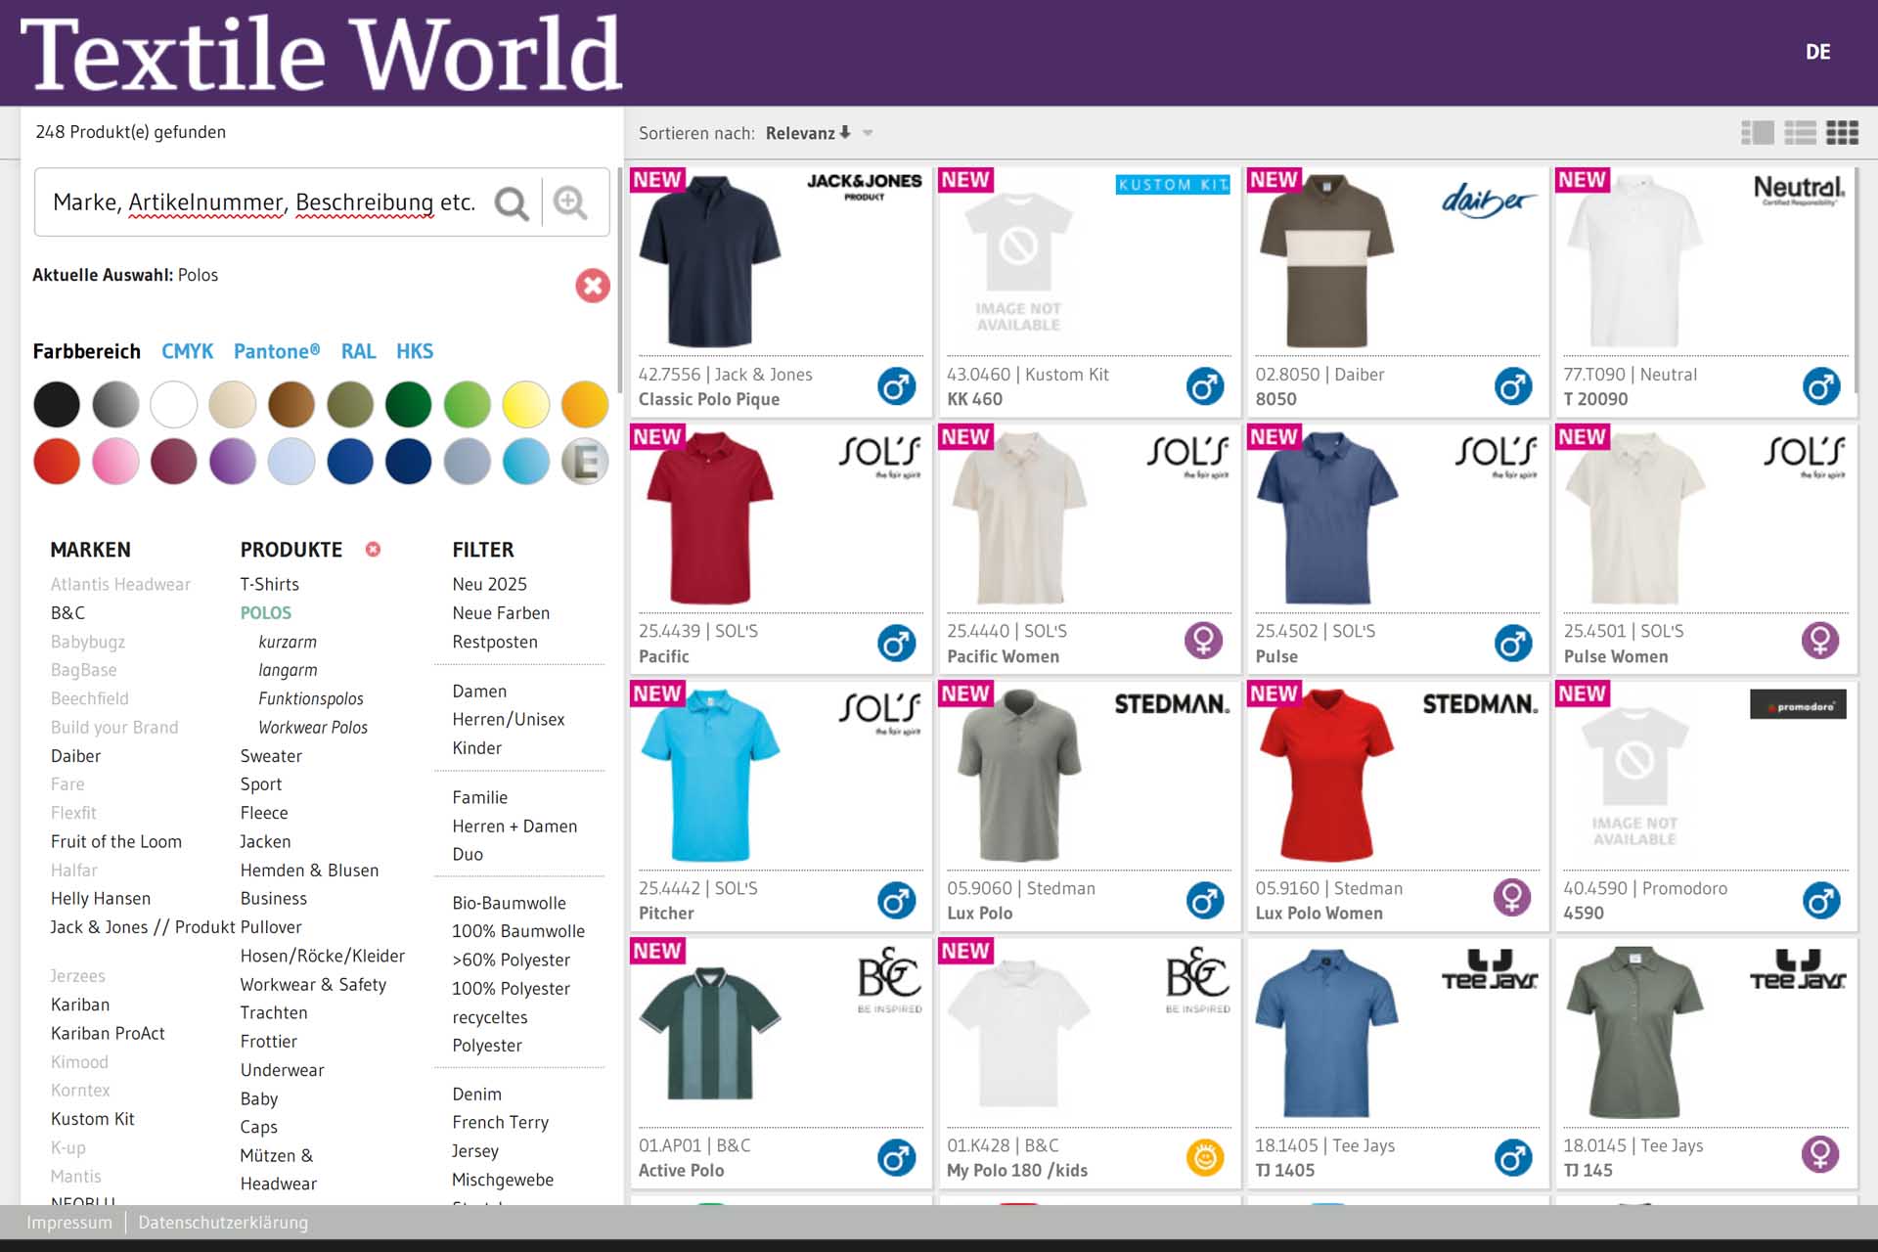The width and height of the screenshot is (1878, 1252).
Task: Click the Textile World logo
Action: tap(321, 54)
